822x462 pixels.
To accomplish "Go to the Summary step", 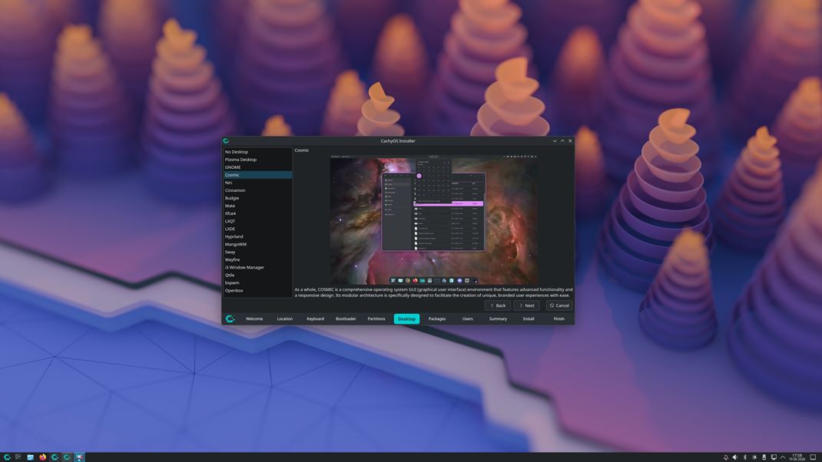I will (498, 318).
